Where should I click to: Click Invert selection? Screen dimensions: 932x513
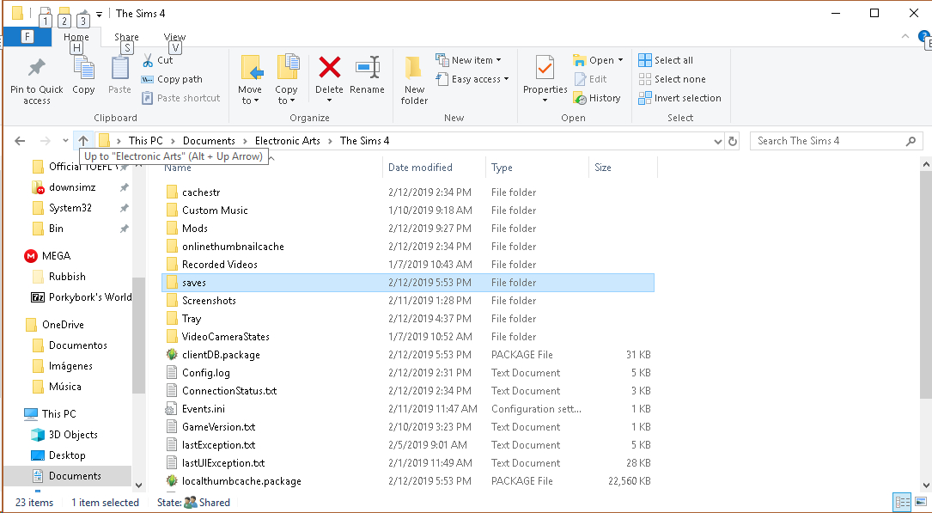680,98
